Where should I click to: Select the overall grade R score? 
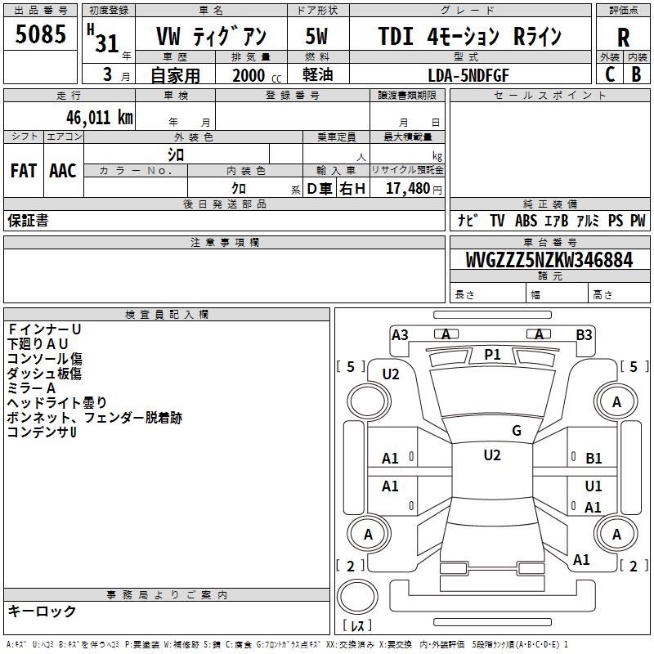pos(623,38)
